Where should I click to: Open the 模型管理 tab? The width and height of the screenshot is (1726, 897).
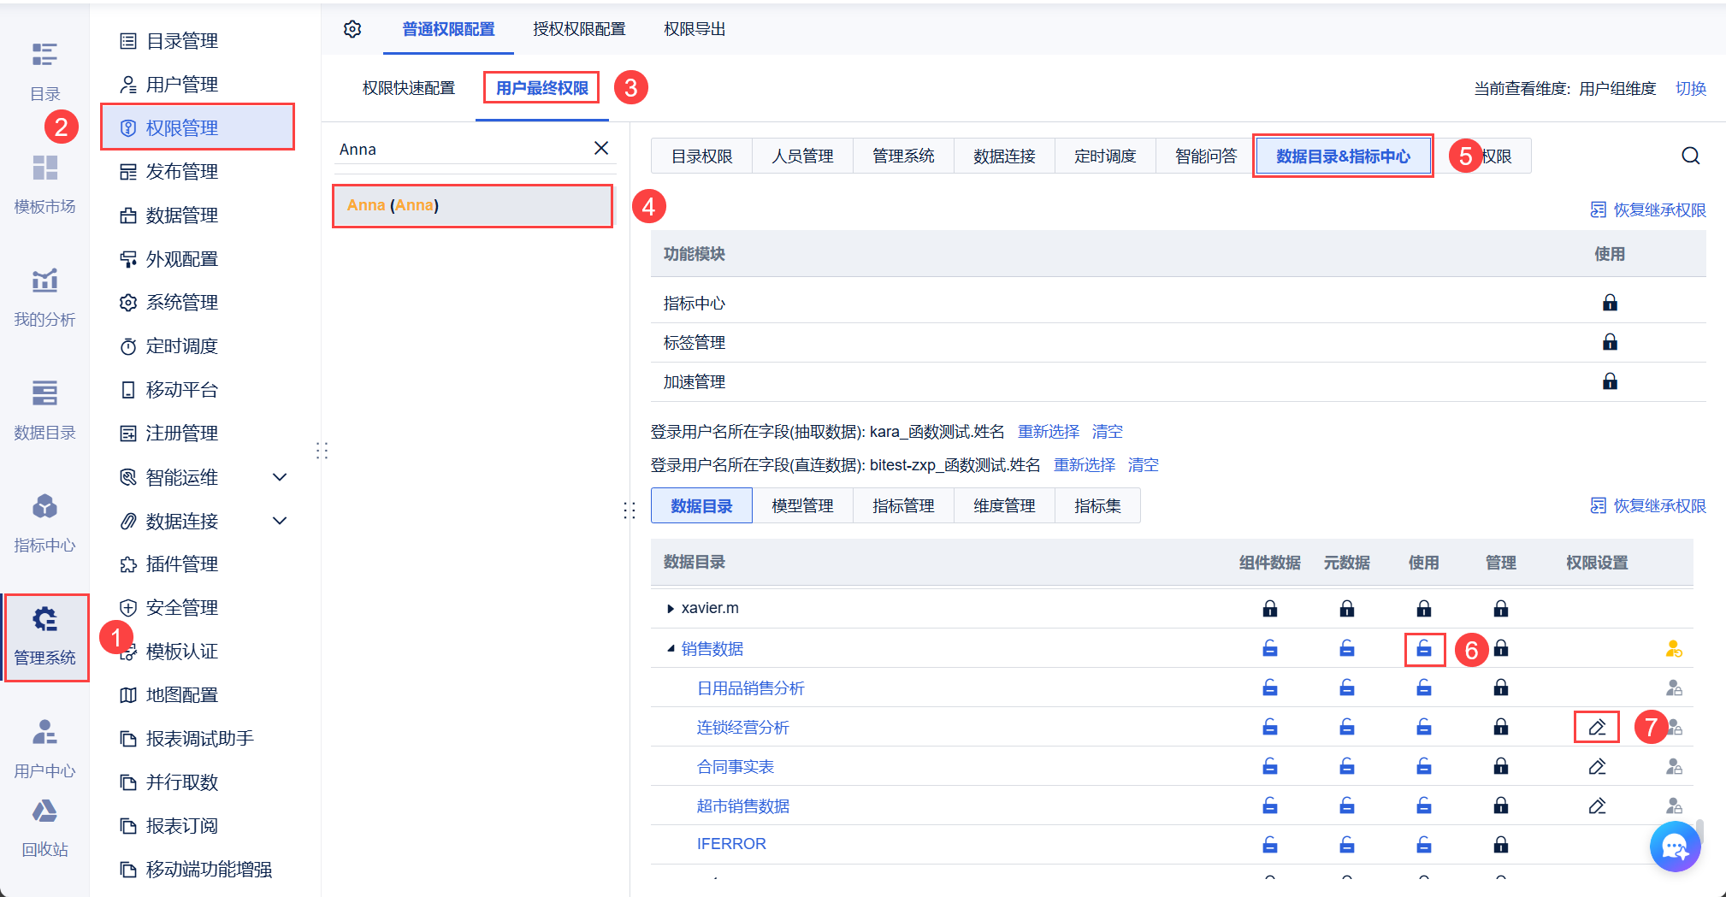coord(801,505)
